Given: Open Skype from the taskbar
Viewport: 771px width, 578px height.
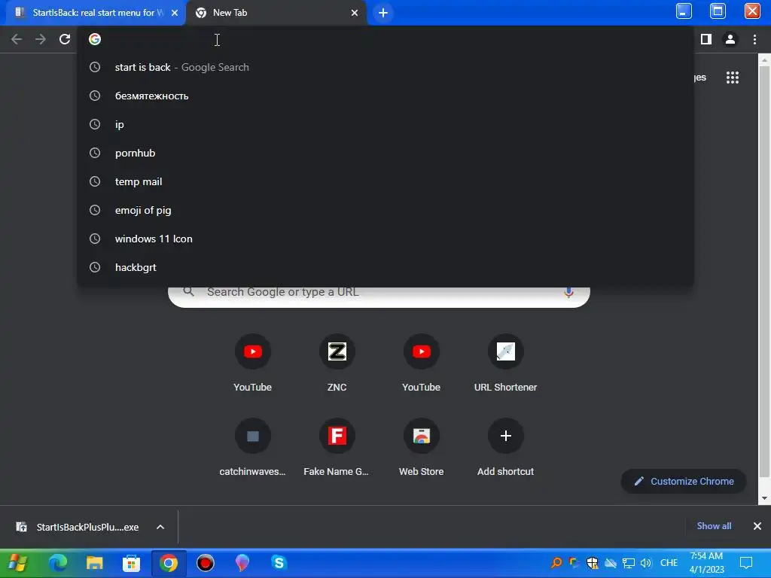Looking at the screenshot, I should 279,563.
